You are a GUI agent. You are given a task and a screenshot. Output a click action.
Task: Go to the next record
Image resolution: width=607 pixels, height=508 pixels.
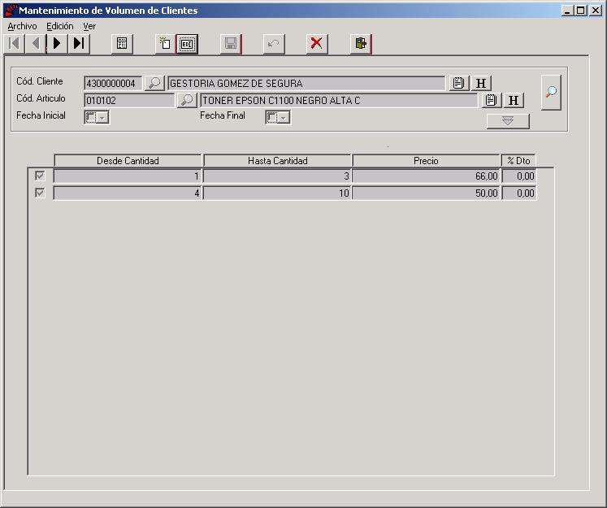58,43
